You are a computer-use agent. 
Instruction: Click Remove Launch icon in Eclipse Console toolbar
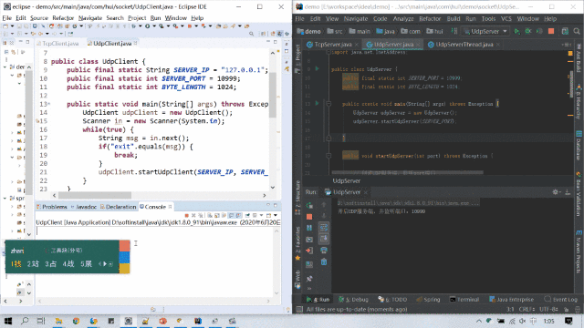point(193,215)
